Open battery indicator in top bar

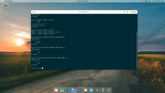162,1
